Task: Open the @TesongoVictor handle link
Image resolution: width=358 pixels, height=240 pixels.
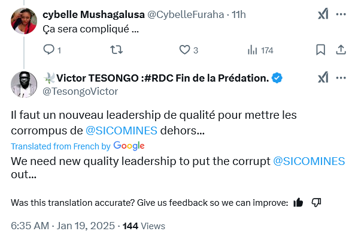Action: (80, 92)
